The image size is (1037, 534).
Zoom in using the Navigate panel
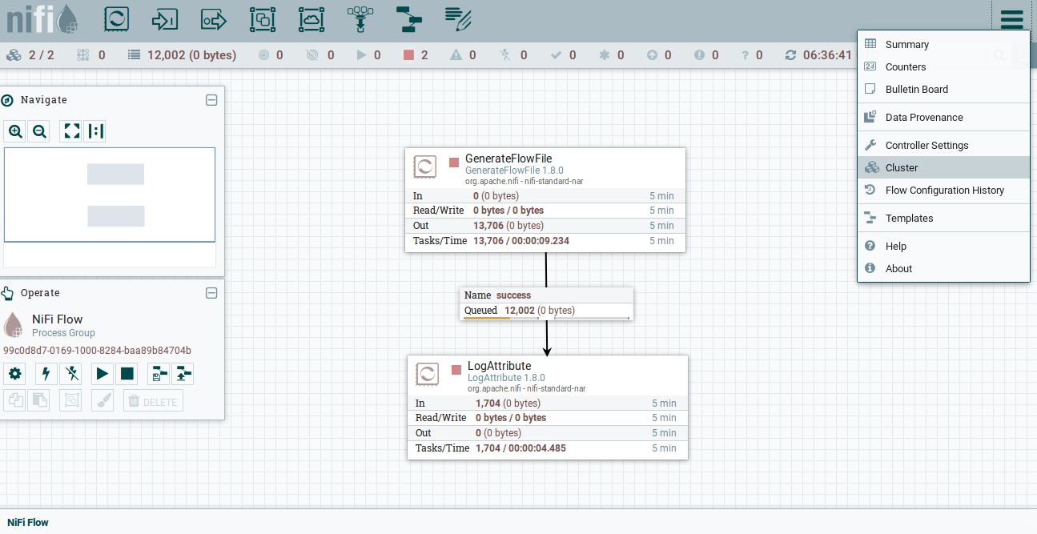[15, 131]
